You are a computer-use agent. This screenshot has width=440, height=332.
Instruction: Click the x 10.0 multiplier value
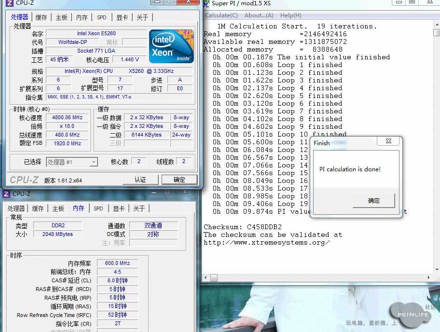pos(68,126)
